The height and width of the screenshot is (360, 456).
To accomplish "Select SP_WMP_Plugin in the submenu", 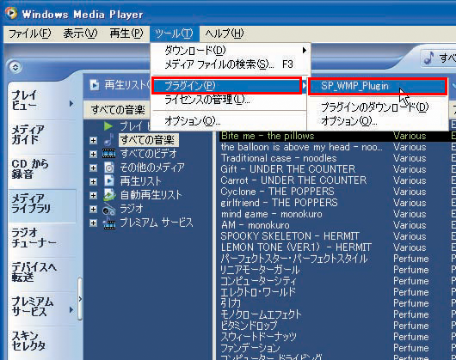I will [x=378, y=86].
